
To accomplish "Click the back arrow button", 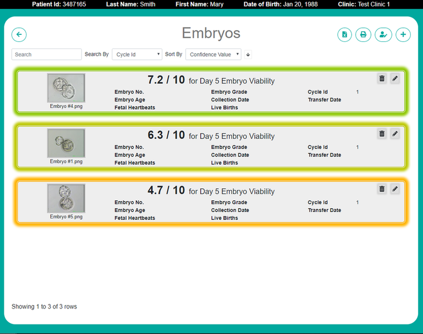I will [19, 34].
